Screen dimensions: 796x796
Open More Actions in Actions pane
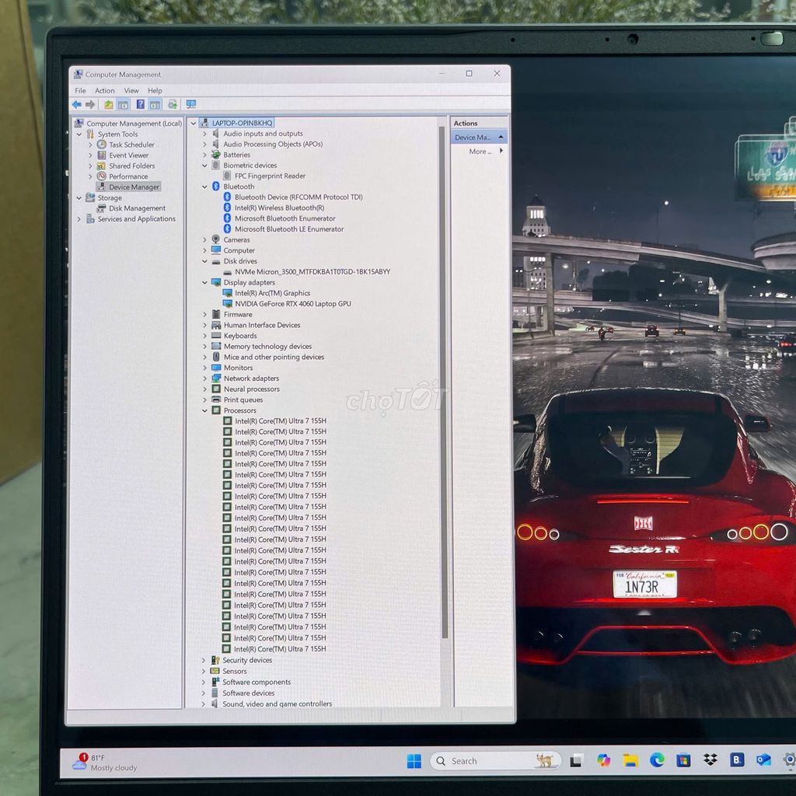point(486,152)
